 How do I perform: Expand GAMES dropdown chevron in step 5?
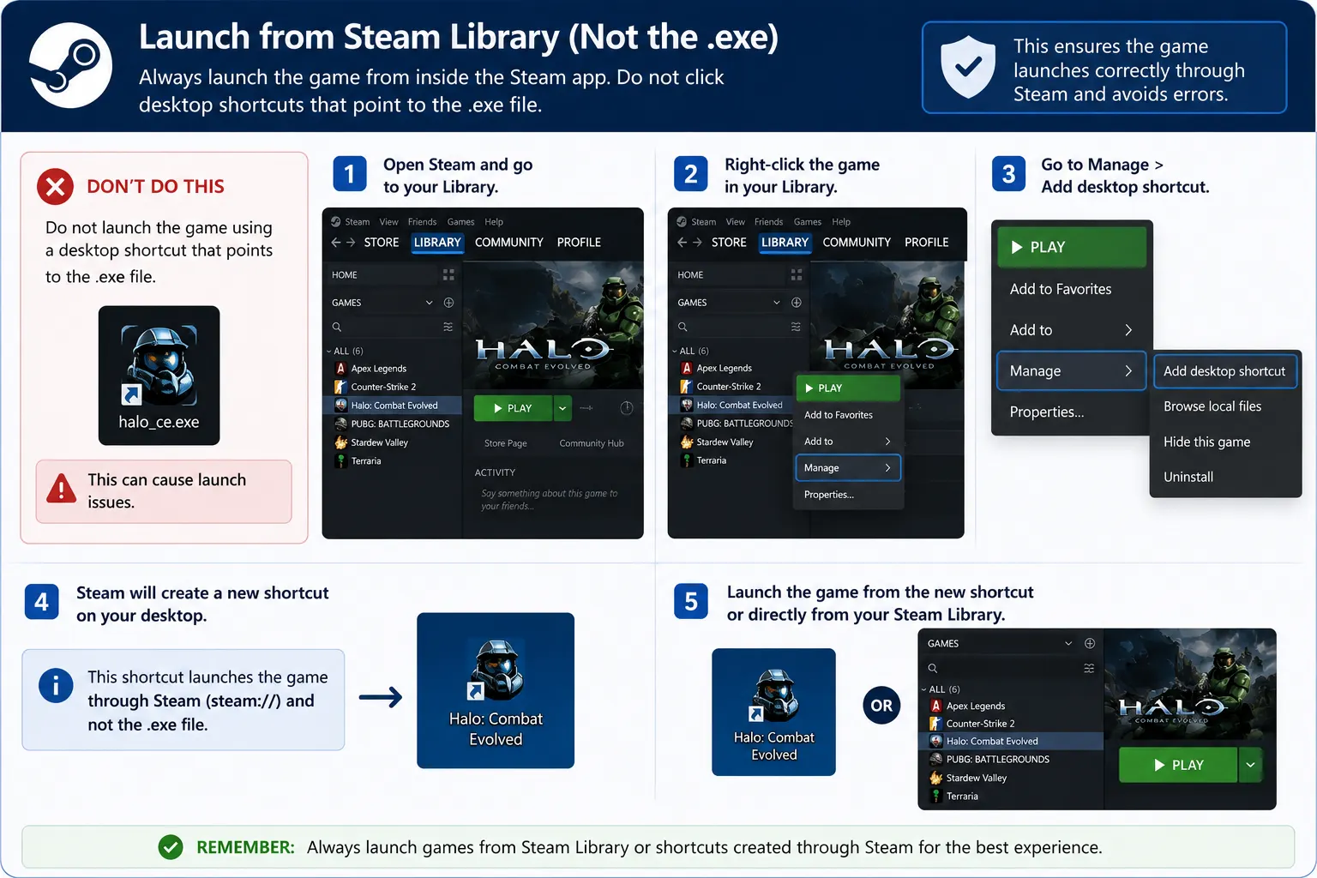1068,643
